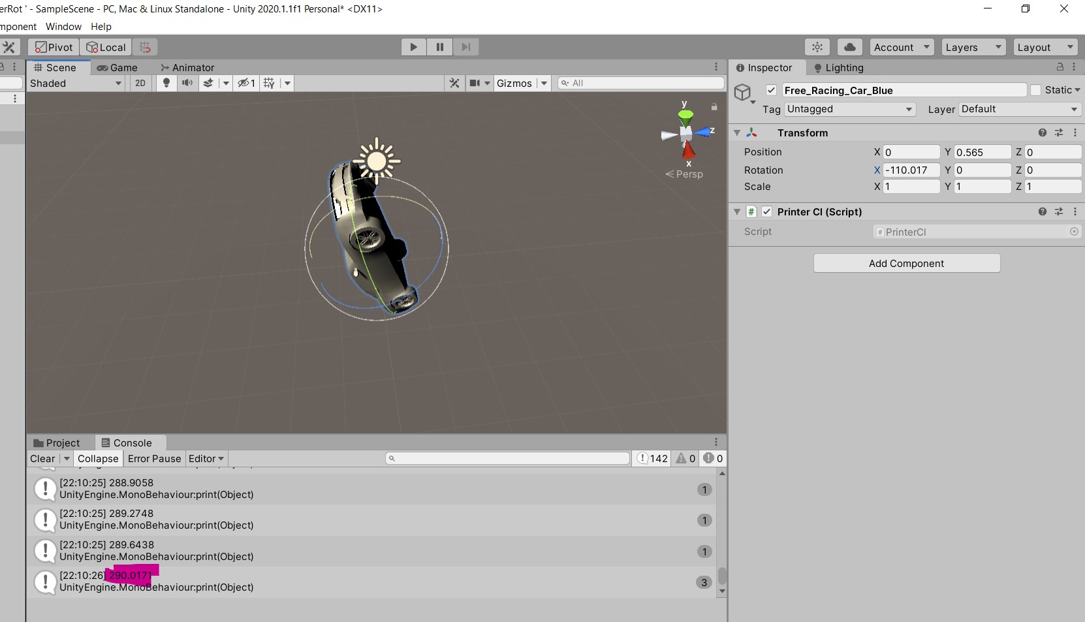Open the scene visibility eye icon
Image resolution: width=1085 pixels, height=622 pixels.
pos(243,83)
